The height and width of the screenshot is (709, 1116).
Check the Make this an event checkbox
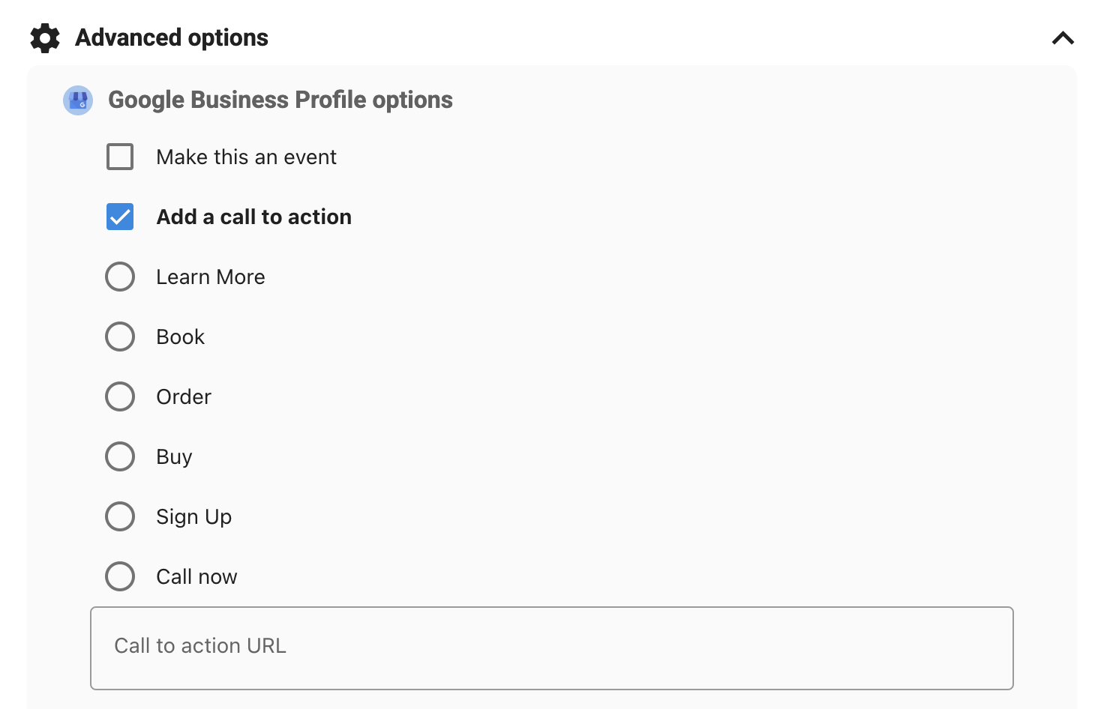120,157
